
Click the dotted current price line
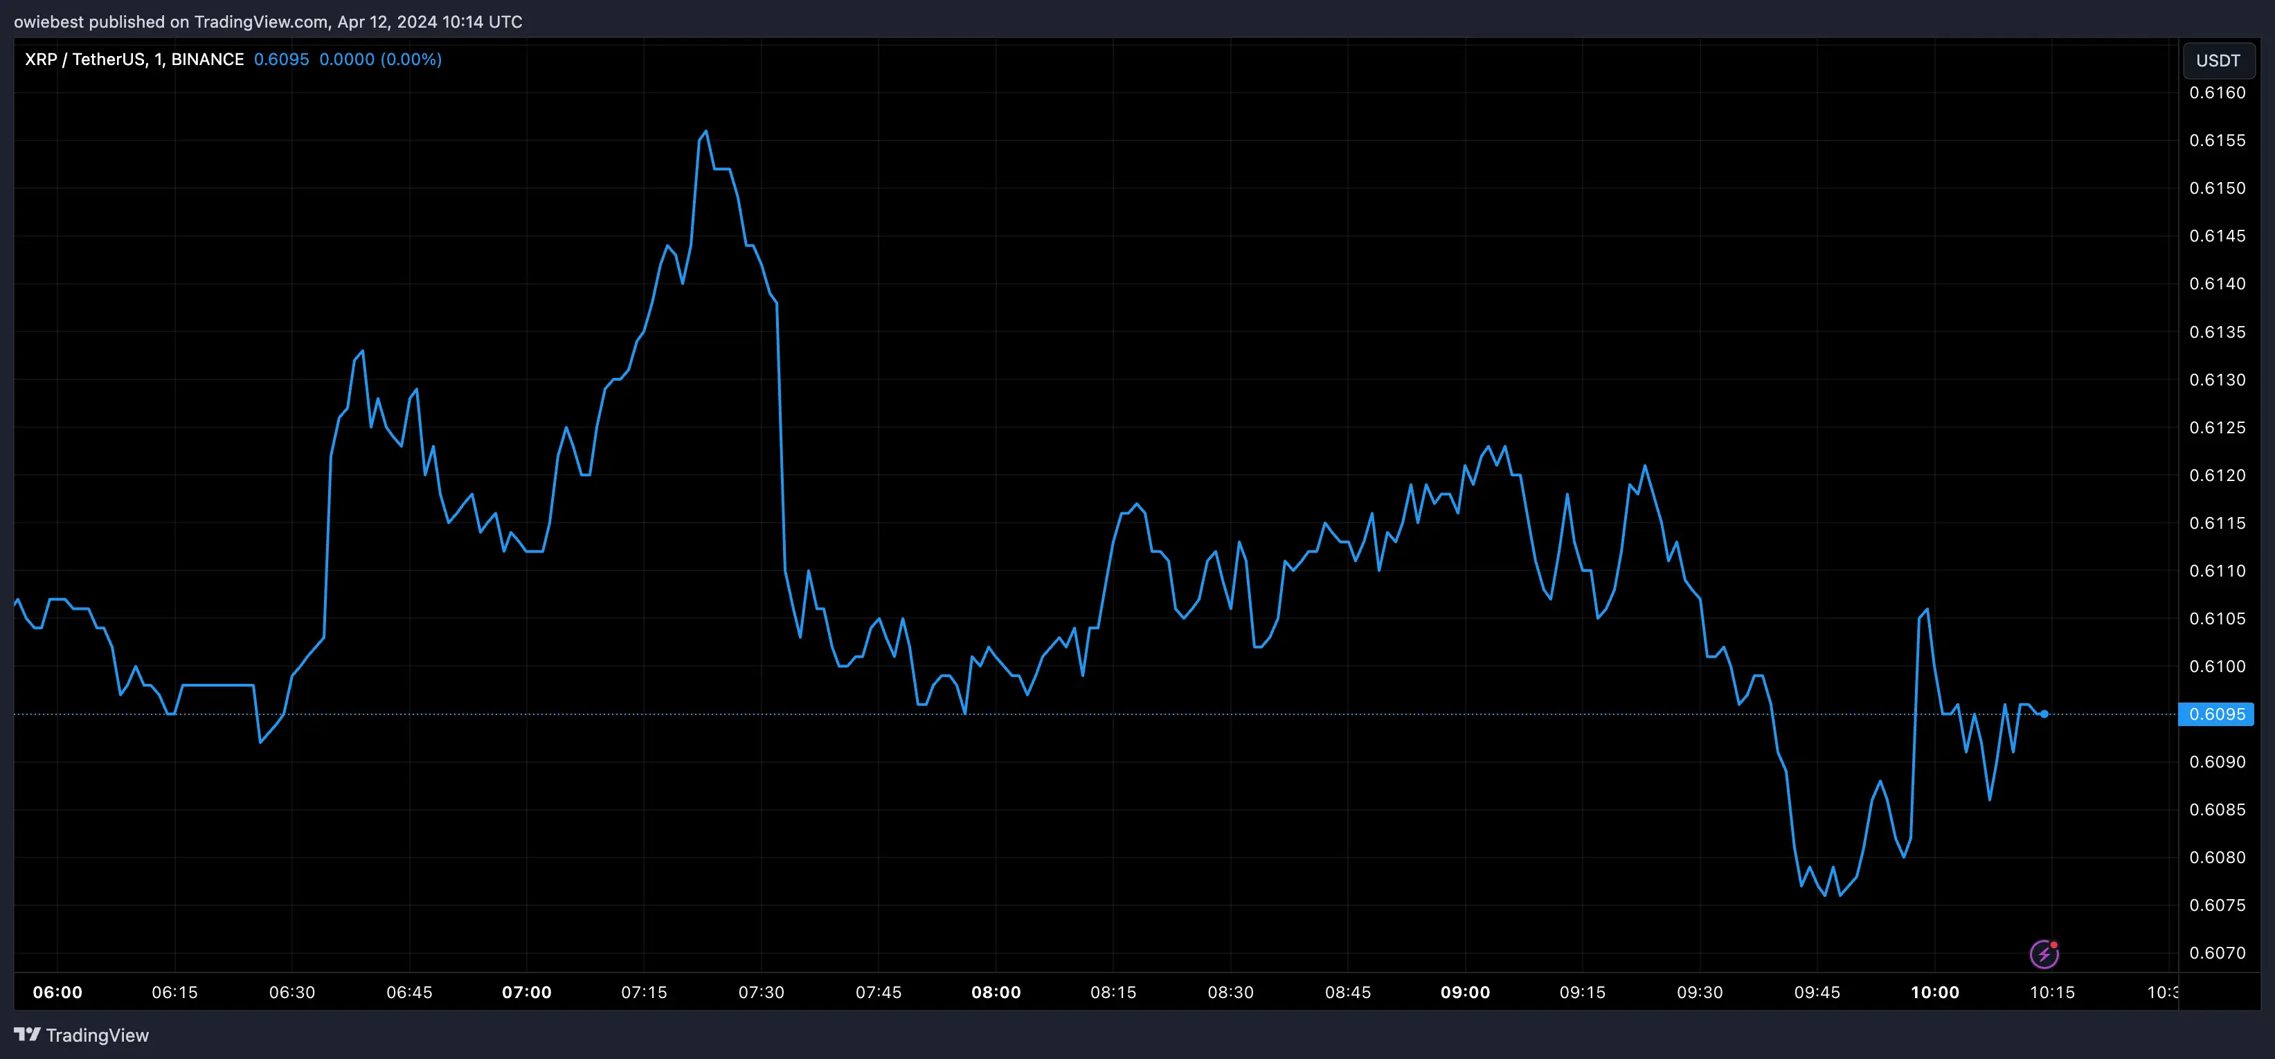(1060, 714)
